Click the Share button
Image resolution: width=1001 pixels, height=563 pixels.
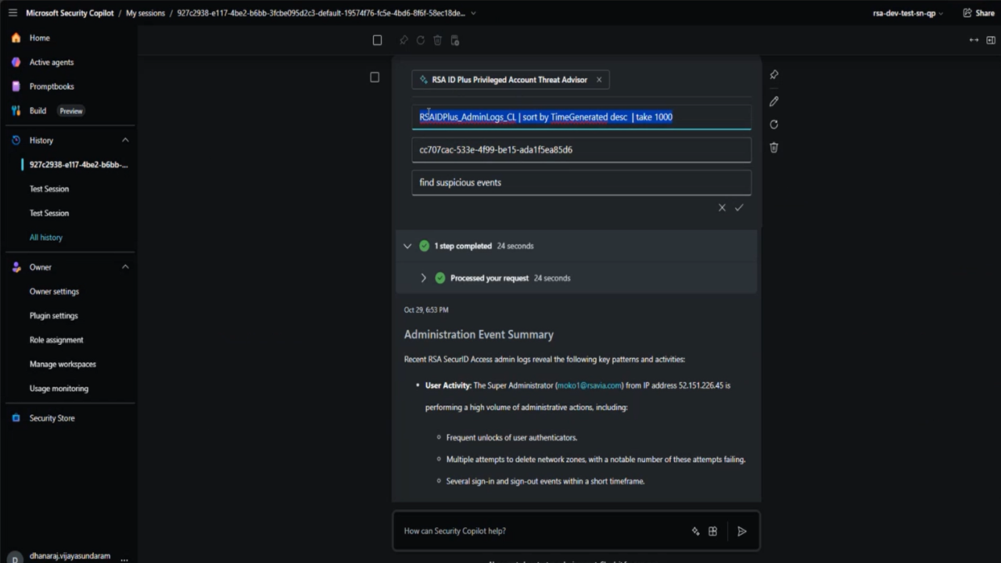(x=978, y=13)
